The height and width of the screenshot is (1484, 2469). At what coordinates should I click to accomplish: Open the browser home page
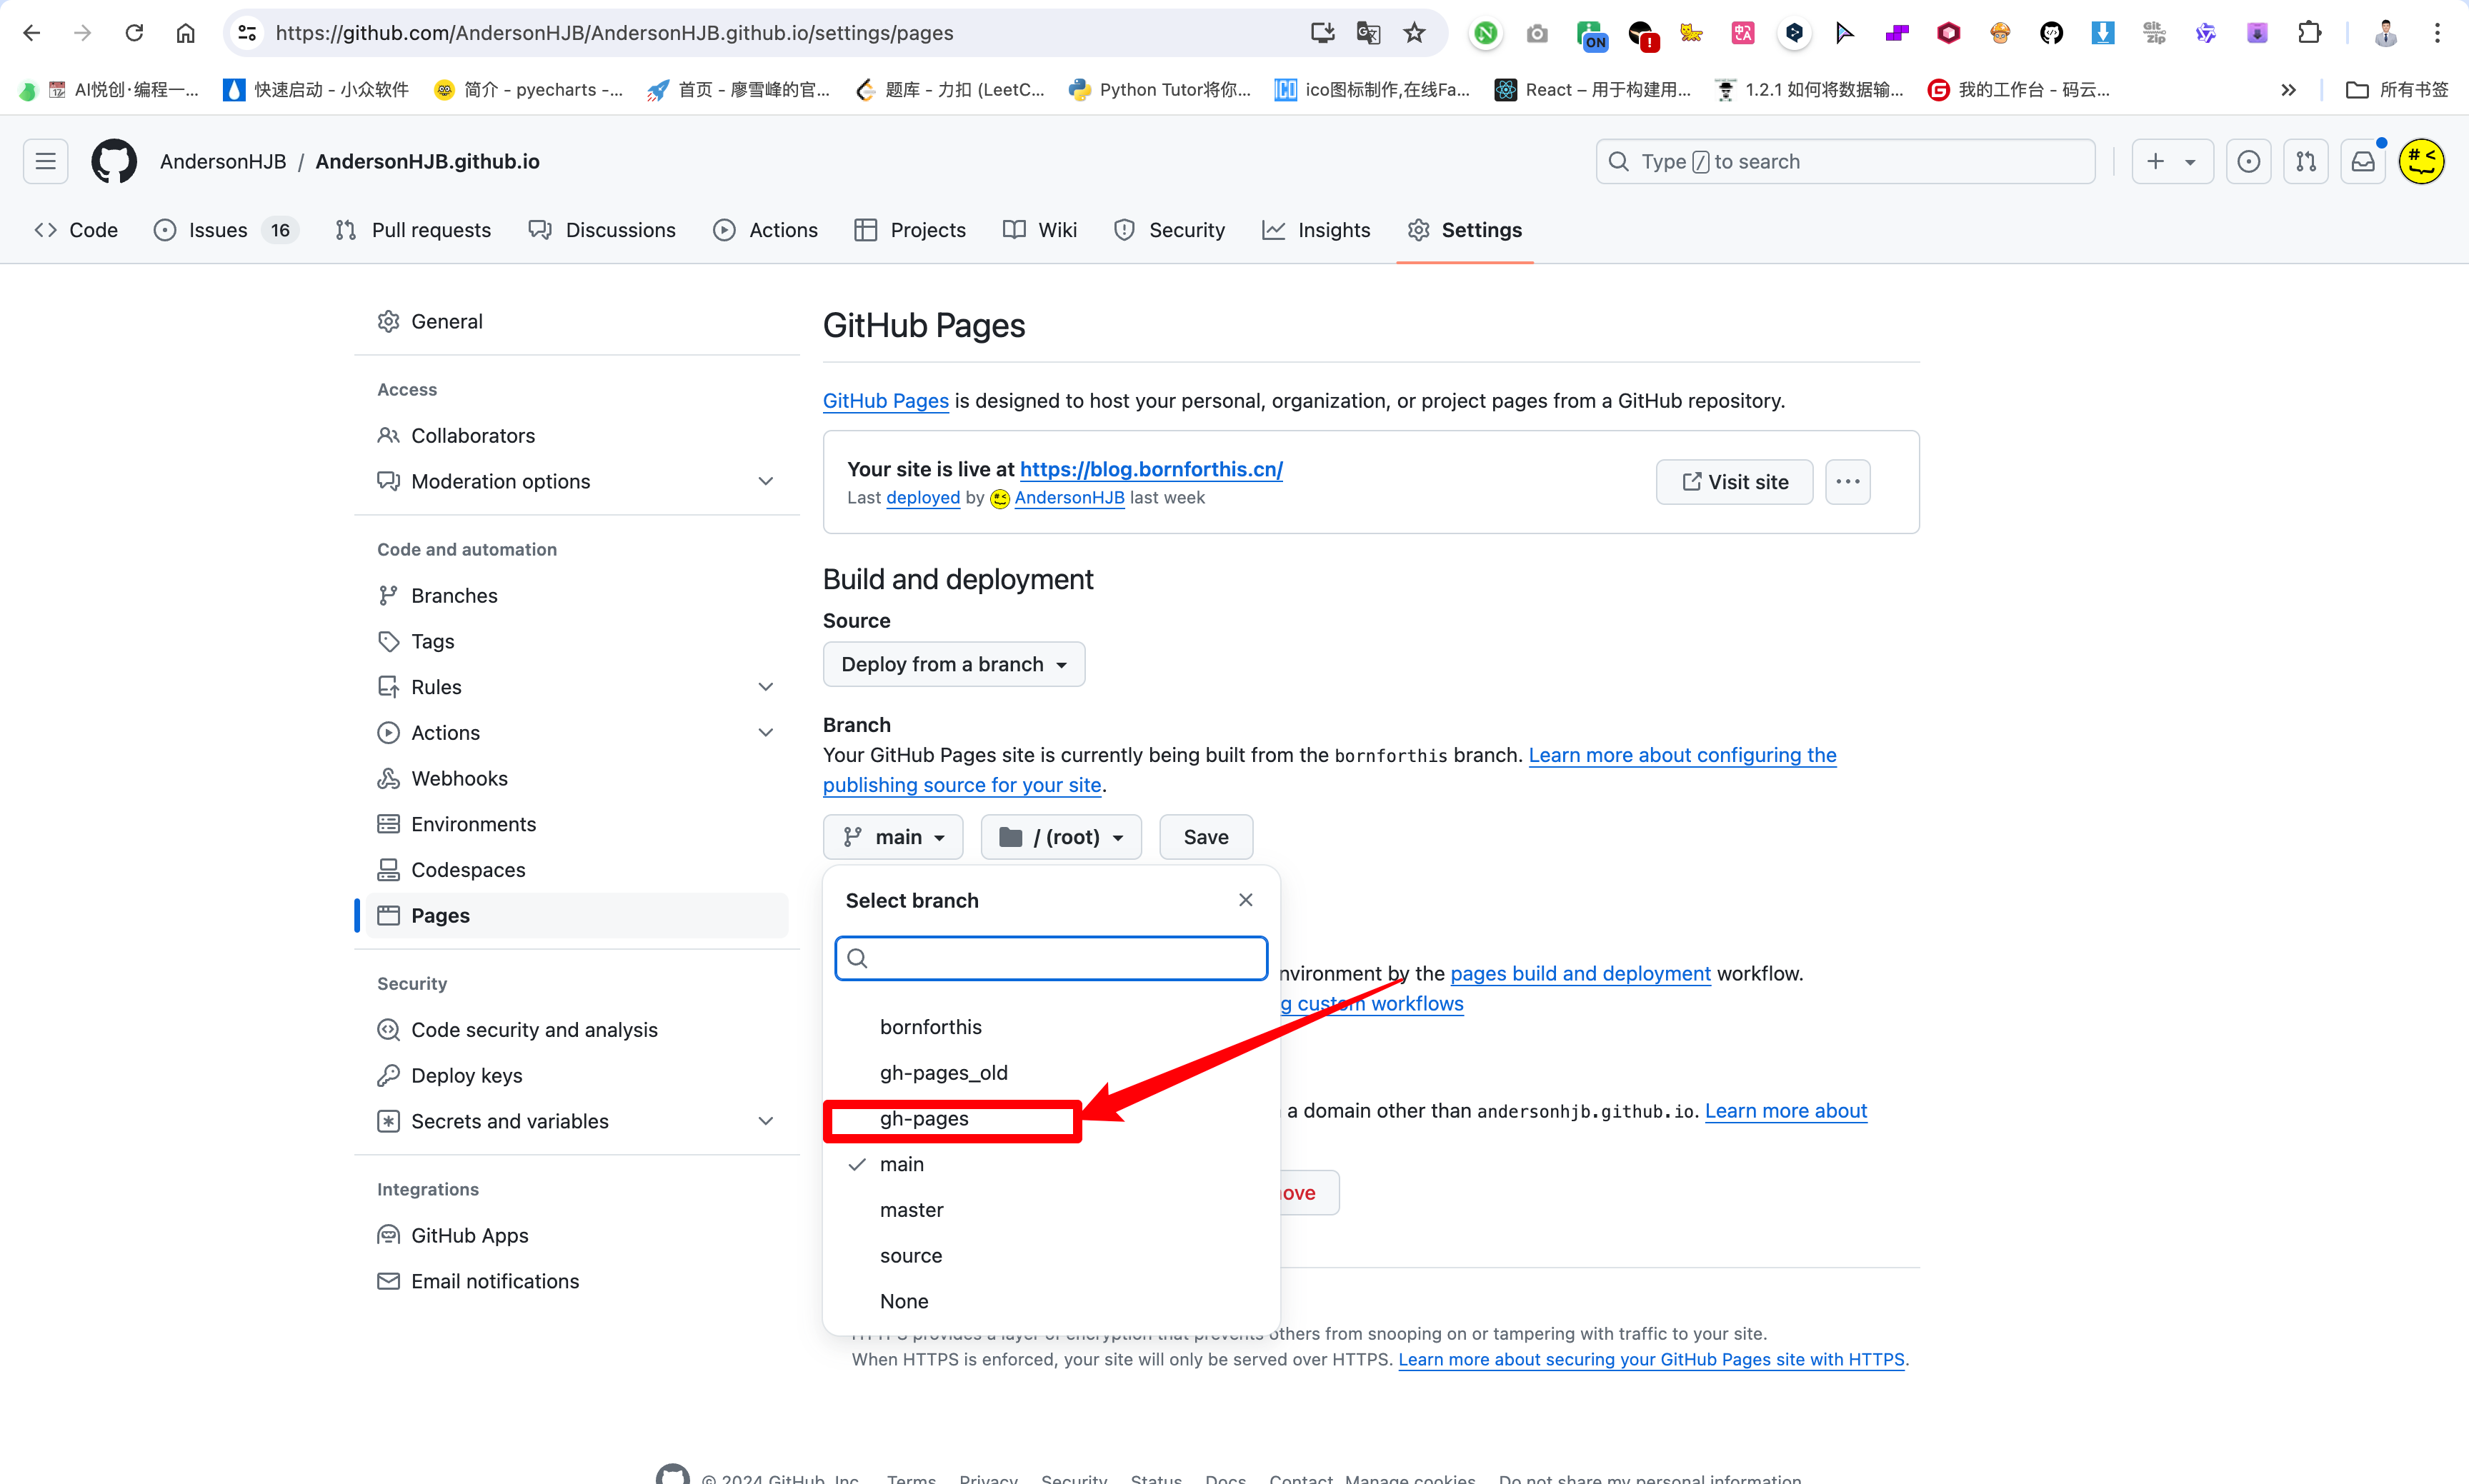[185, 33]
